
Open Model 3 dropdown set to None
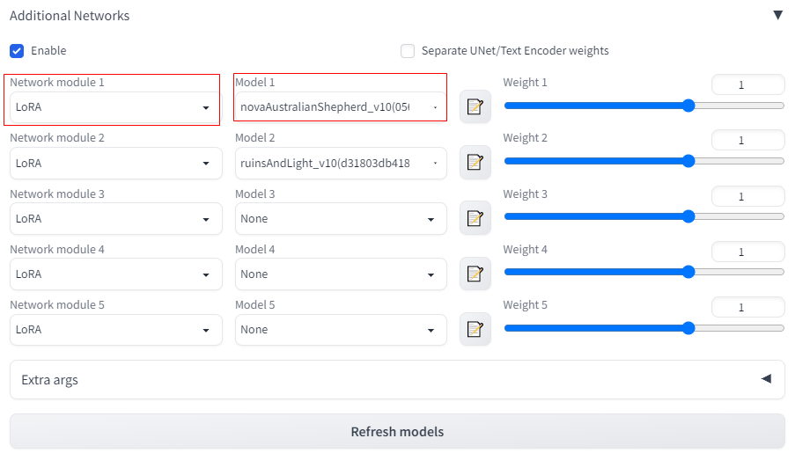click(341, 218)
